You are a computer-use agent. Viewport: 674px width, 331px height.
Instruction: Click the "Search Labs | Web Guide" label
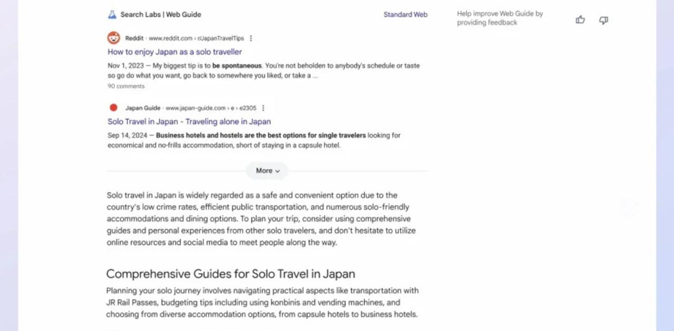(161, 15)
